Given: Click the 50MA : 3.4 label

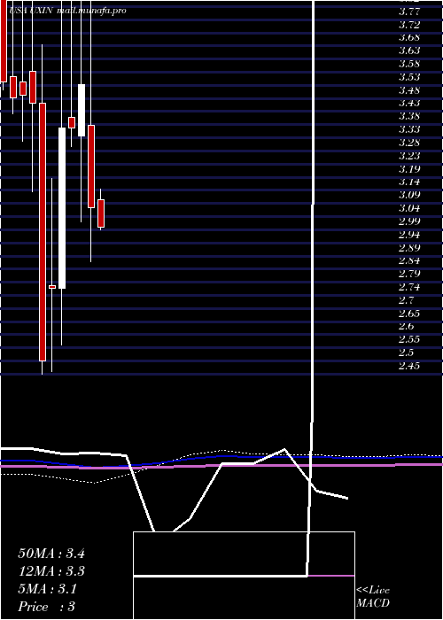Looking at the screenshot, I should pyautogui.click(x=51, y=554).
